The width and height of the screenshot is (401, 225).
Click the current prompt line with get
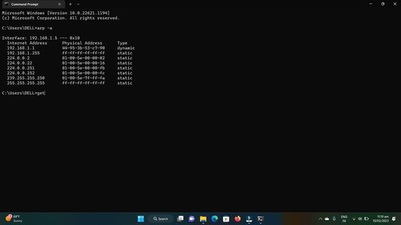point(23,93)
